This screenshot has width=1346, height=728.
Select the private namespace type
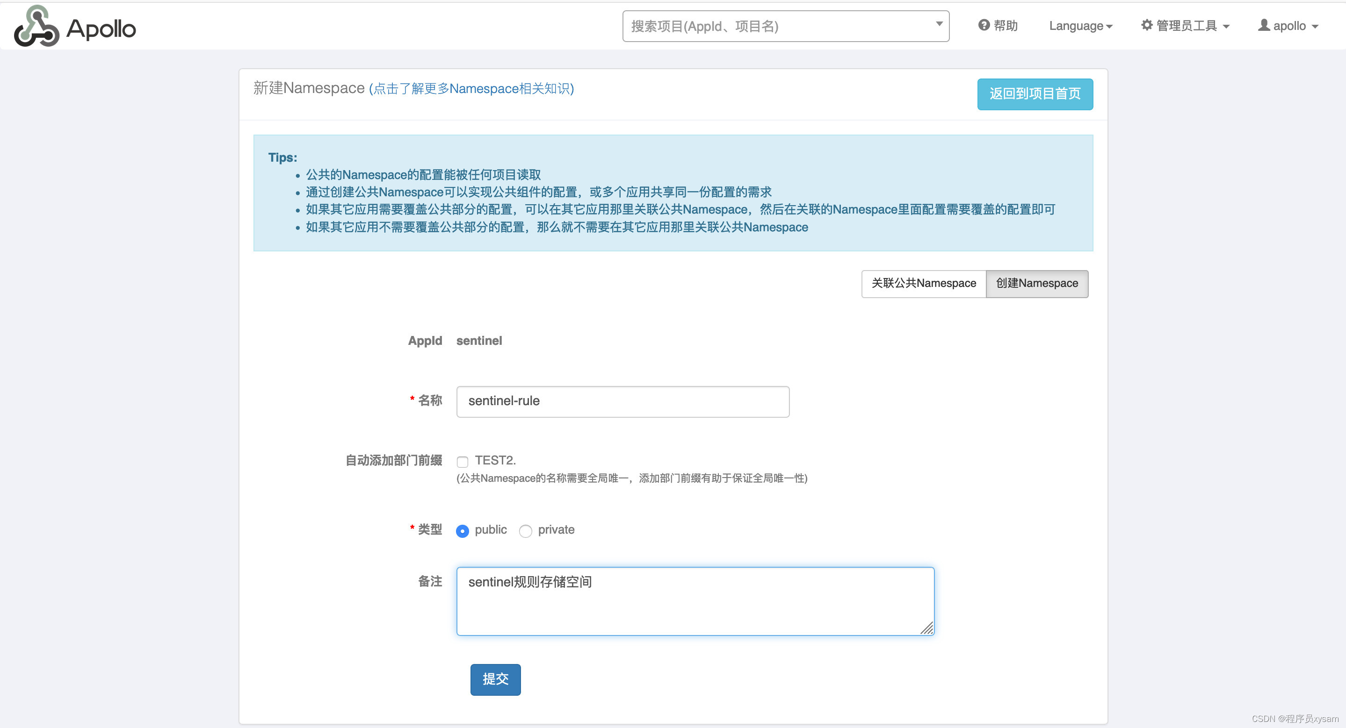point(526,531)
